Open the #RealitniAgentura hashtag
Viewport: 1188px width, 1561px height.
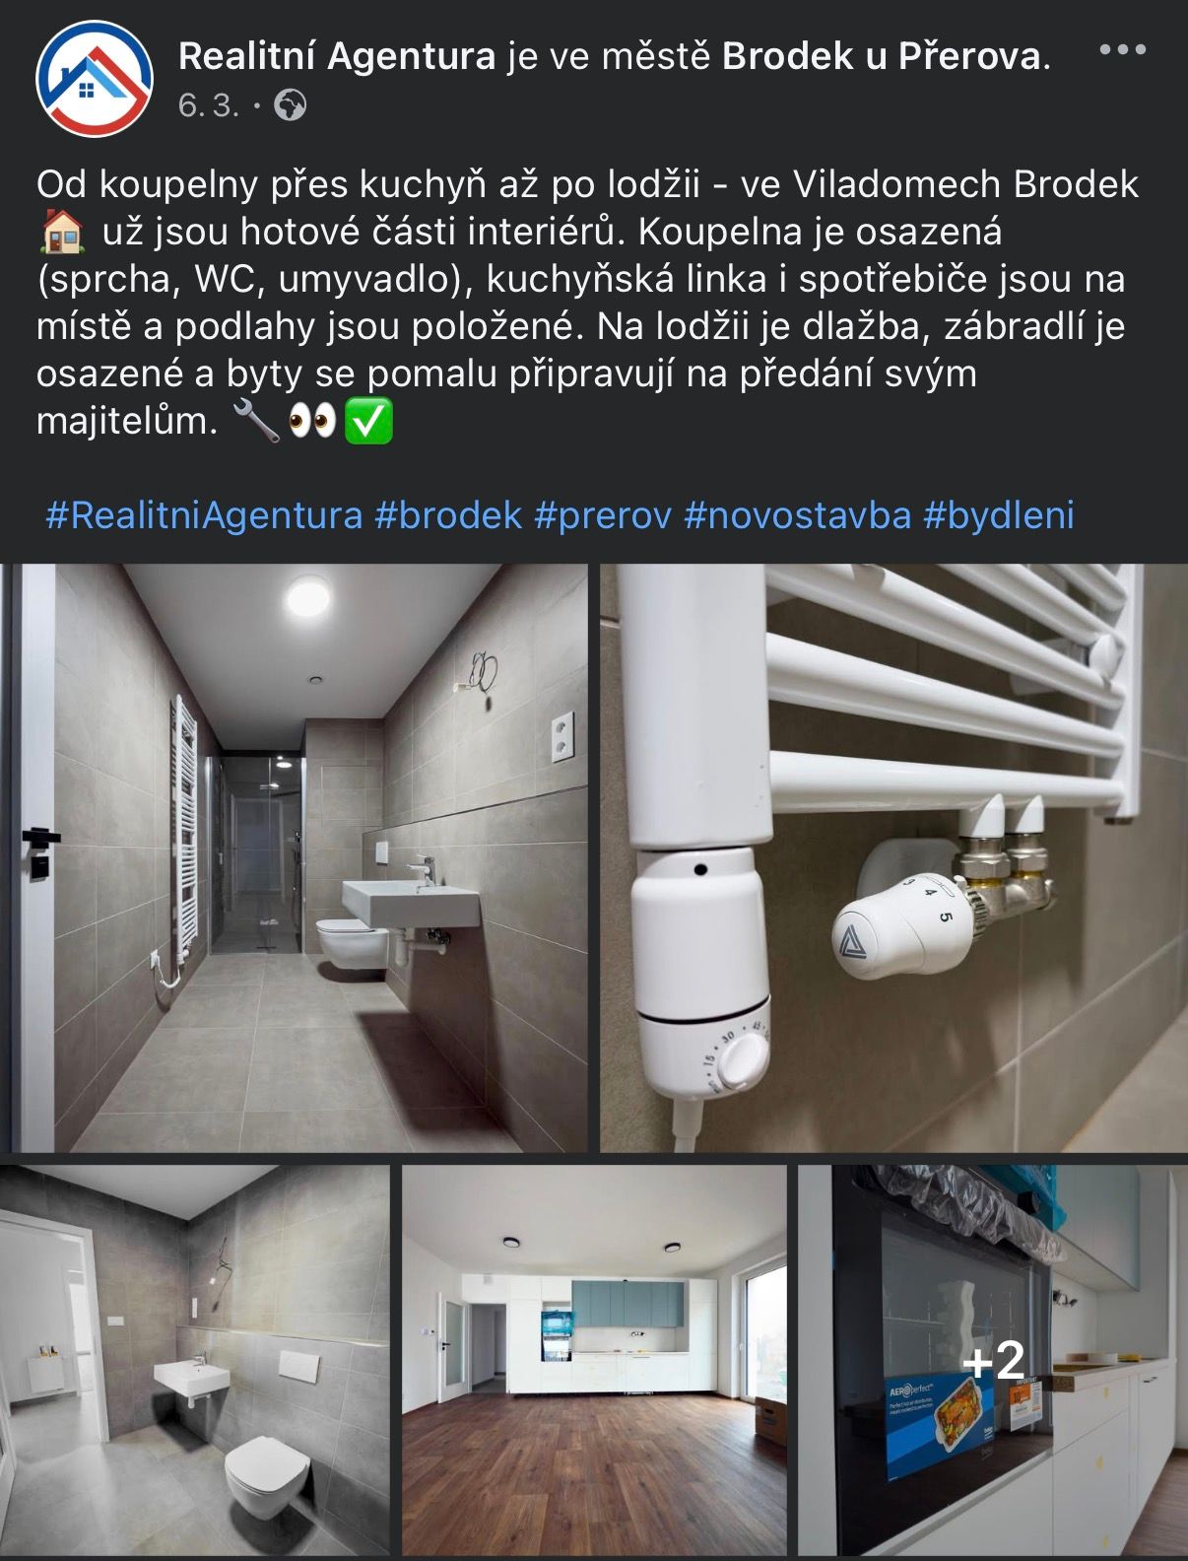pos(204,514)
